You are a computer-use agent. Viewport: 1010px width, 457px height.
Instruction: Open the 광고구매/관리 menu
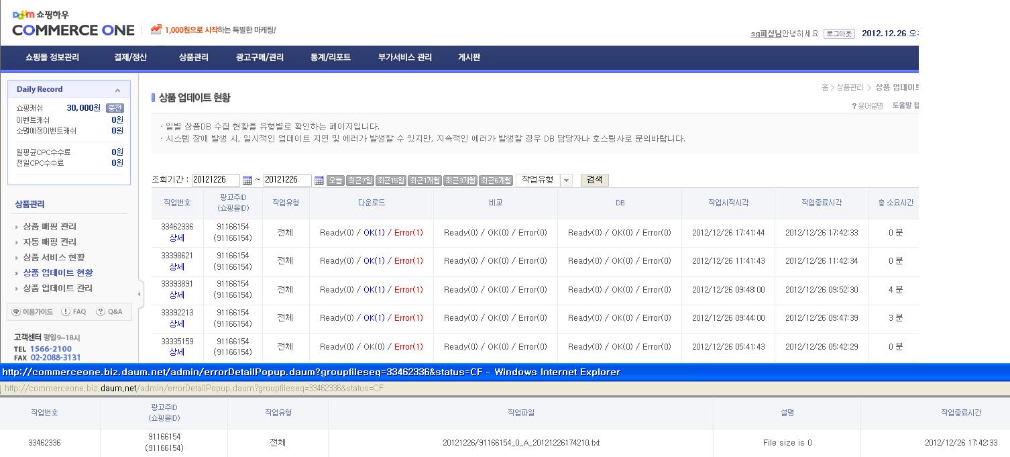coord(260,58)
